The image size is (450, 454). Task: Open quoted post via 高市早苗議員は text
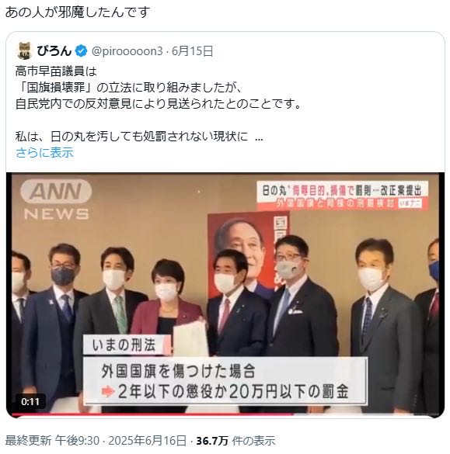pyautogui.click(x=56, y=71)
